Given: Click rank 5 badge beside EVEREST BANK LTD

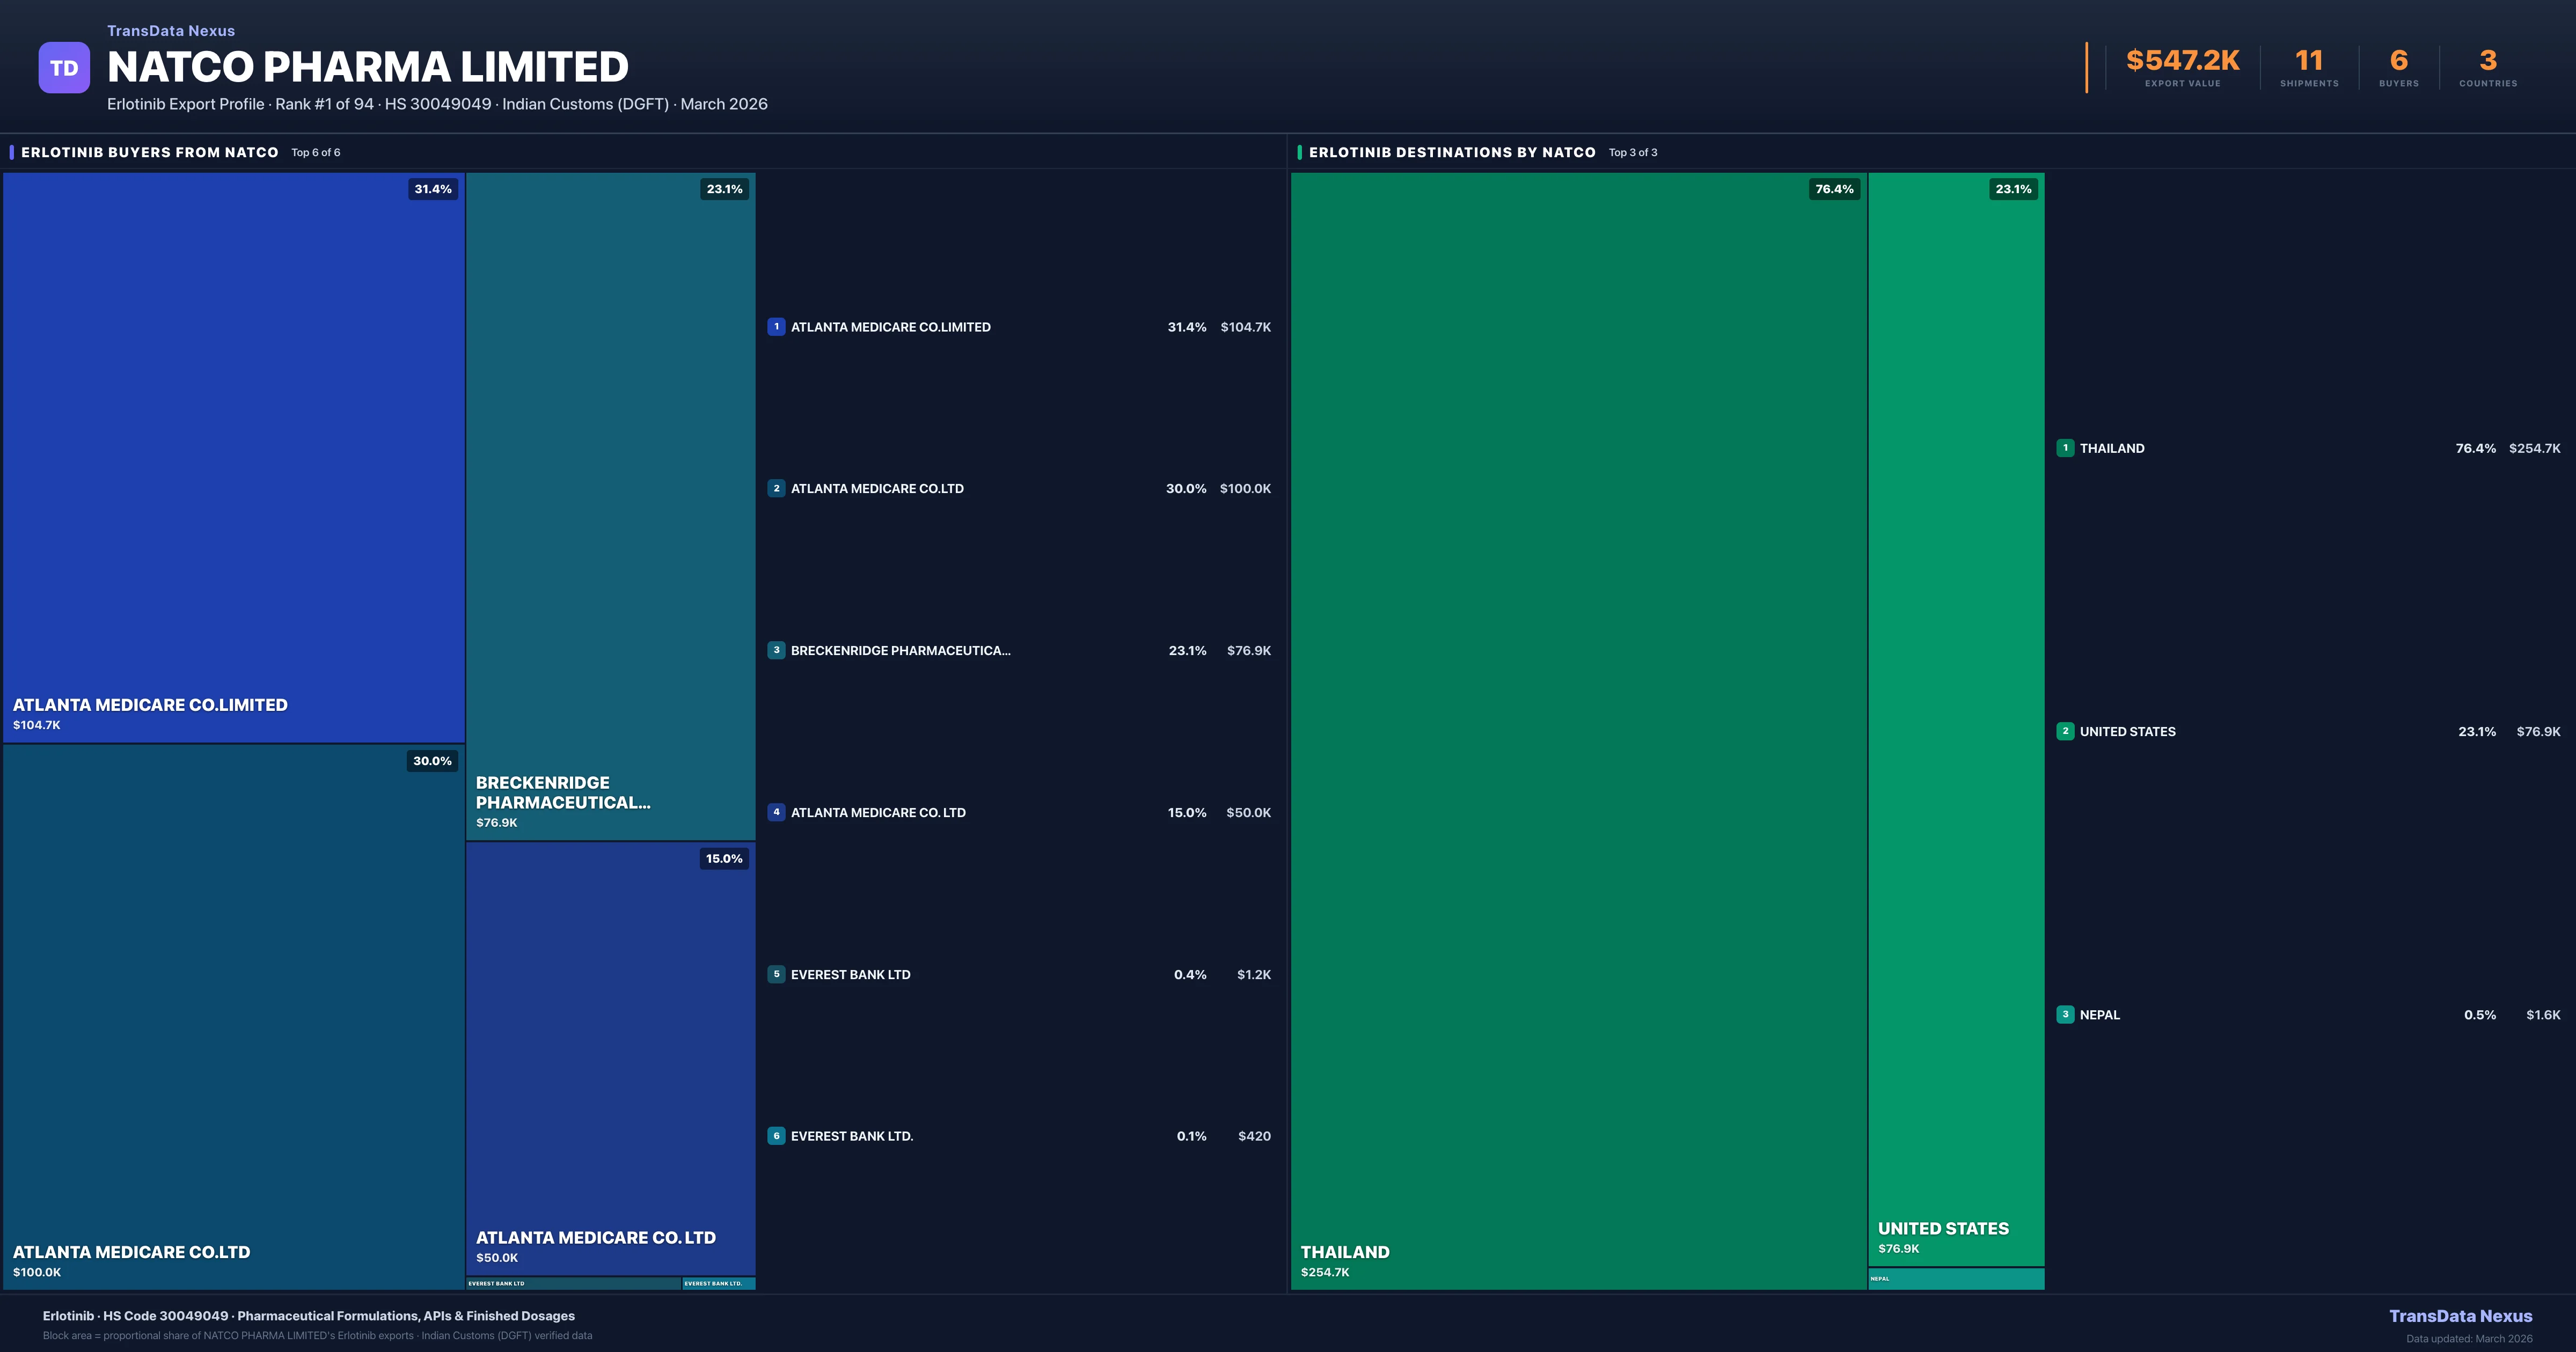Looking at the screenshot, I should (776, 974).
